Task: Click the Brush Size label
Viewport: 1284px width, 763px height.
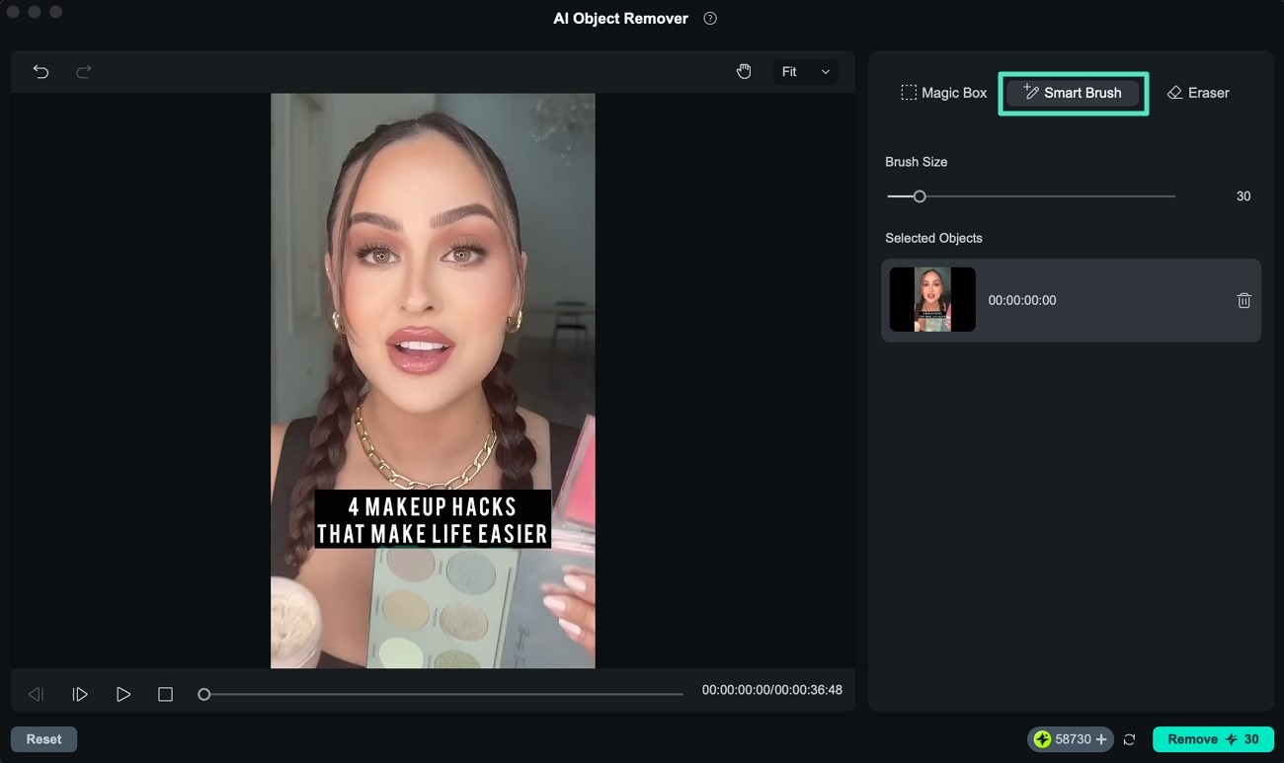Action: pyautogui.click(x=916, y=162)
